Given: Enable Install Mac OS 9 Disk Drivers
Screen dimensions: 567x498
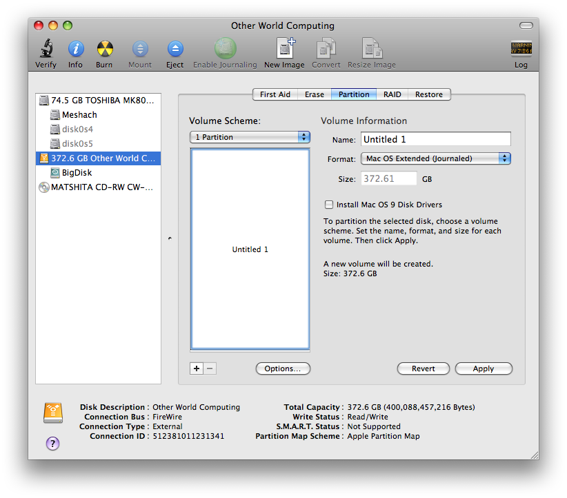Looking at the screenshot, I should click(x=329, y=205).
